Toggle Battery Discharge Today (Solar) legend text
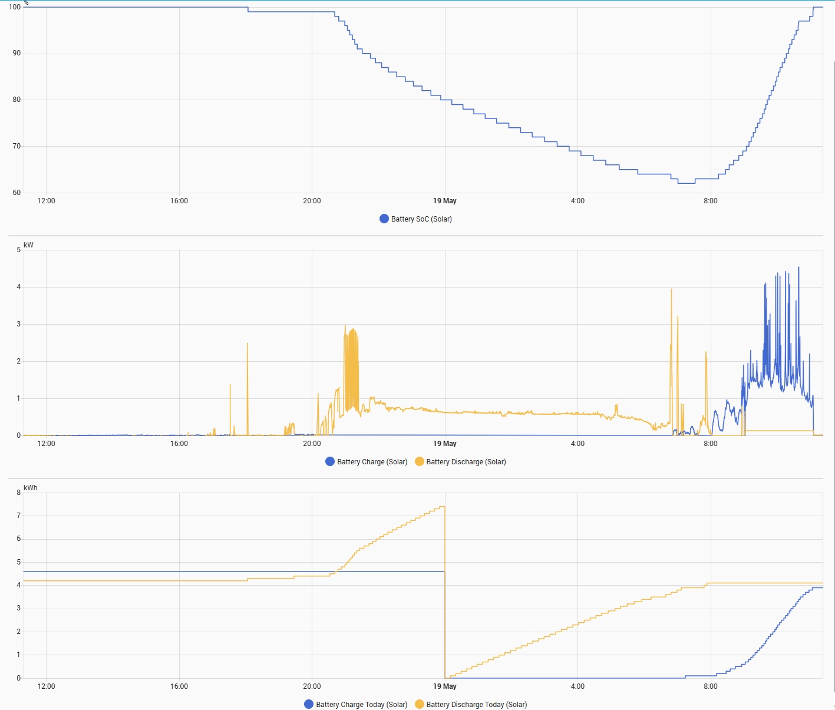 [x=476, y=705]
